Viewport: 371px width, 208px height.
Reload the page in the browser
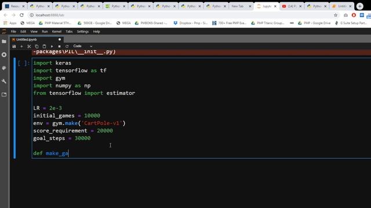click(21, 15)
